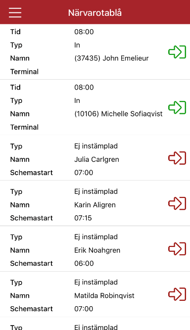Open Matilda Robinqvist's entry
This screenshot has width=190, height=330.
click(95, 294)
